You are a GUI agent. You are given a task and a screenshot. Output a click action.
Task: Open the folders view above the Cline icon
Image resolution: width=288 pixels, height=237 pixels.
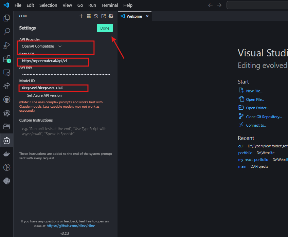click(6, 127)
